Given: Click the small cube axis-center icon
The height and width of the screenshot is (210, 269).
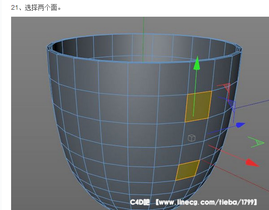Looking at the screenshot, I should click(x=192, y=138).
